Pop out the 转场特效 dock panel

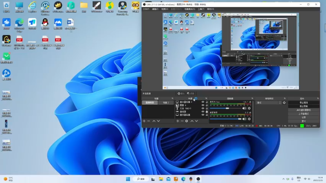pyautogui.click(x=284, y=98)
